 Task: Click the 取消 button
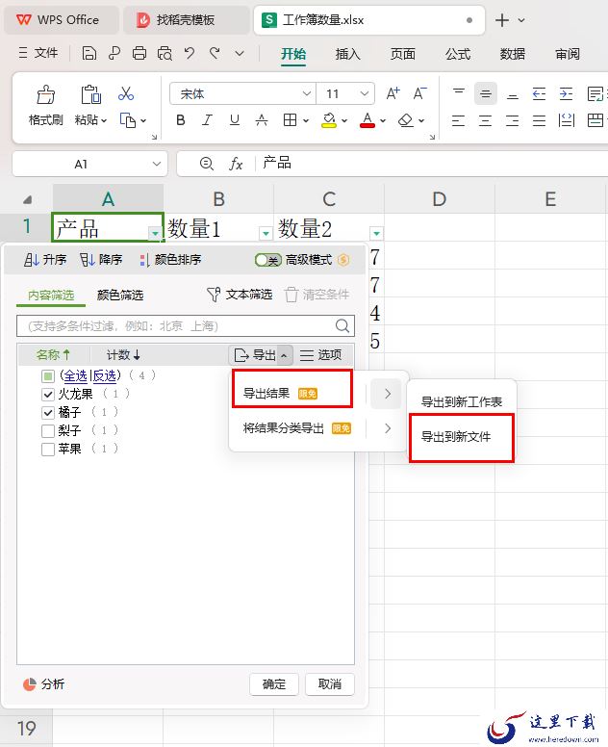(x=329, y=684)
